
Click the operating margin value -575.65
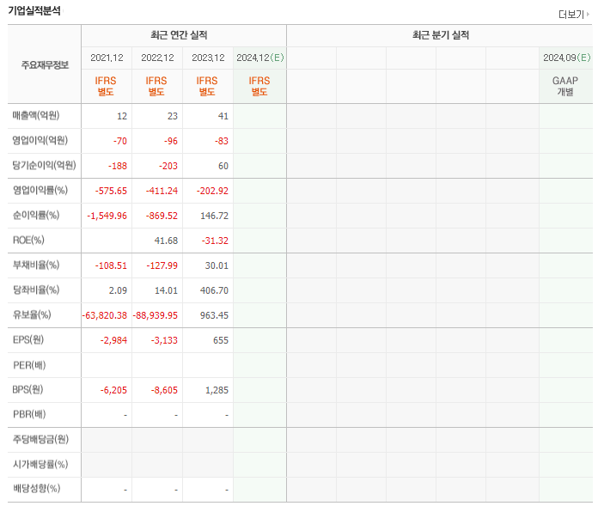[x=111, y=191]
